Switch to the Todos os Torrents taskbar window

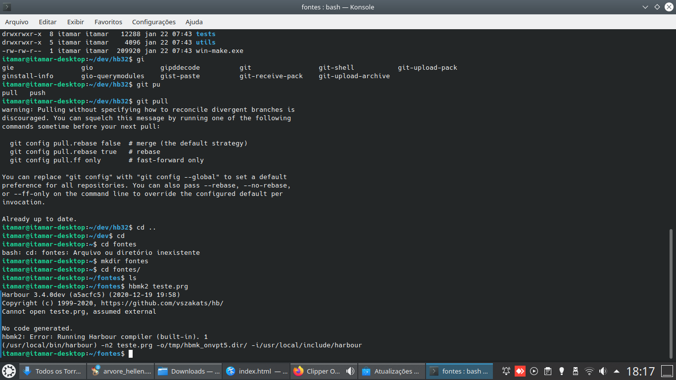[52, 371]
